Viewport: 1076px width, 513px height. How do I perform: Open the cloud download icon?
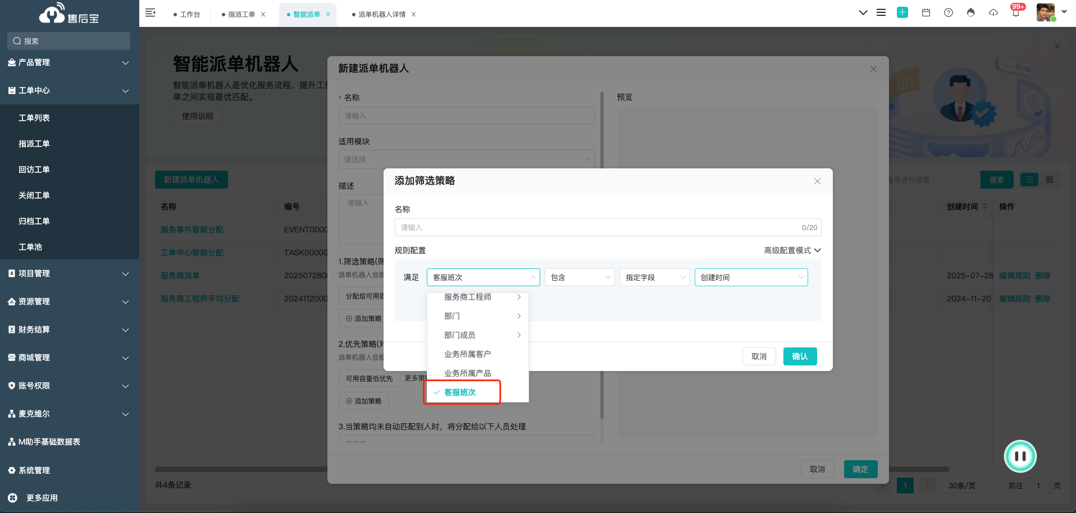(x=993, y=12)
